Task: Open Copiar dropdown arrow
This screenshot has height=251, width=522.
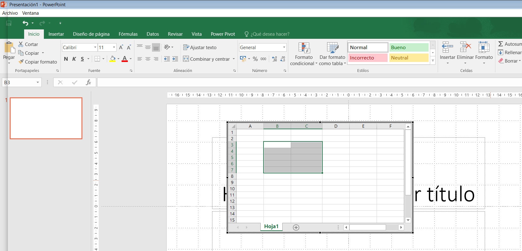Action: tap(43, 53)
